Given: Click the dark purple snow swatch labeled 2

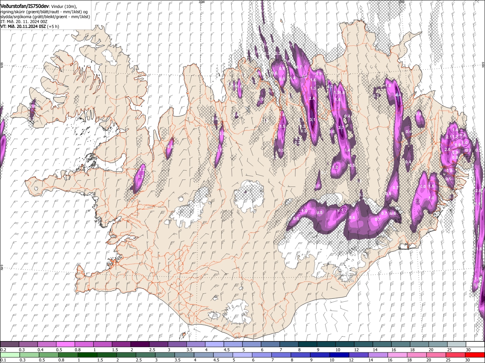Looking at the screenshot, I should [x=139, y=344].
